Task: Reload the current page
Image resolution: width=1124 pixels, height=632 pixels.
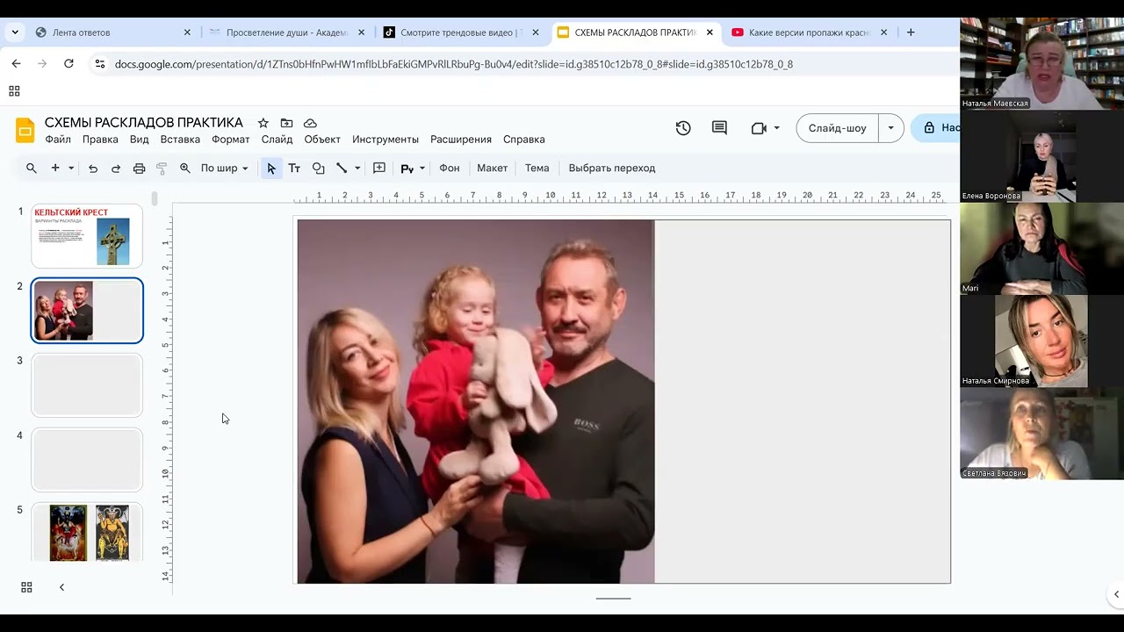Action: pos(68,64)
